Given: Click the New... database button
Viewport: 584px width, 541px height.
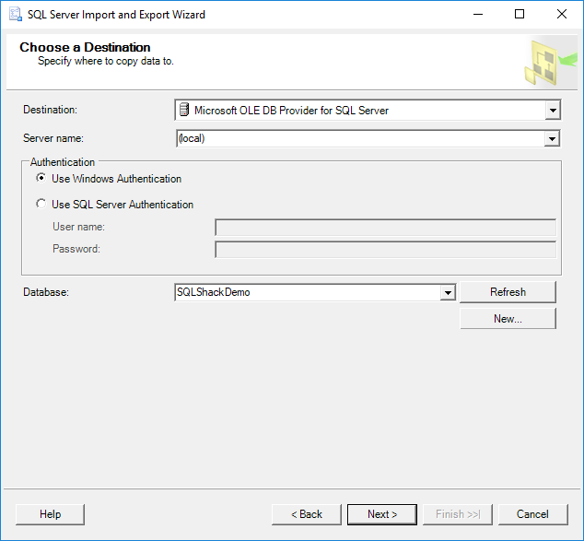Looking at the screenshot, I should click(508, 319).
